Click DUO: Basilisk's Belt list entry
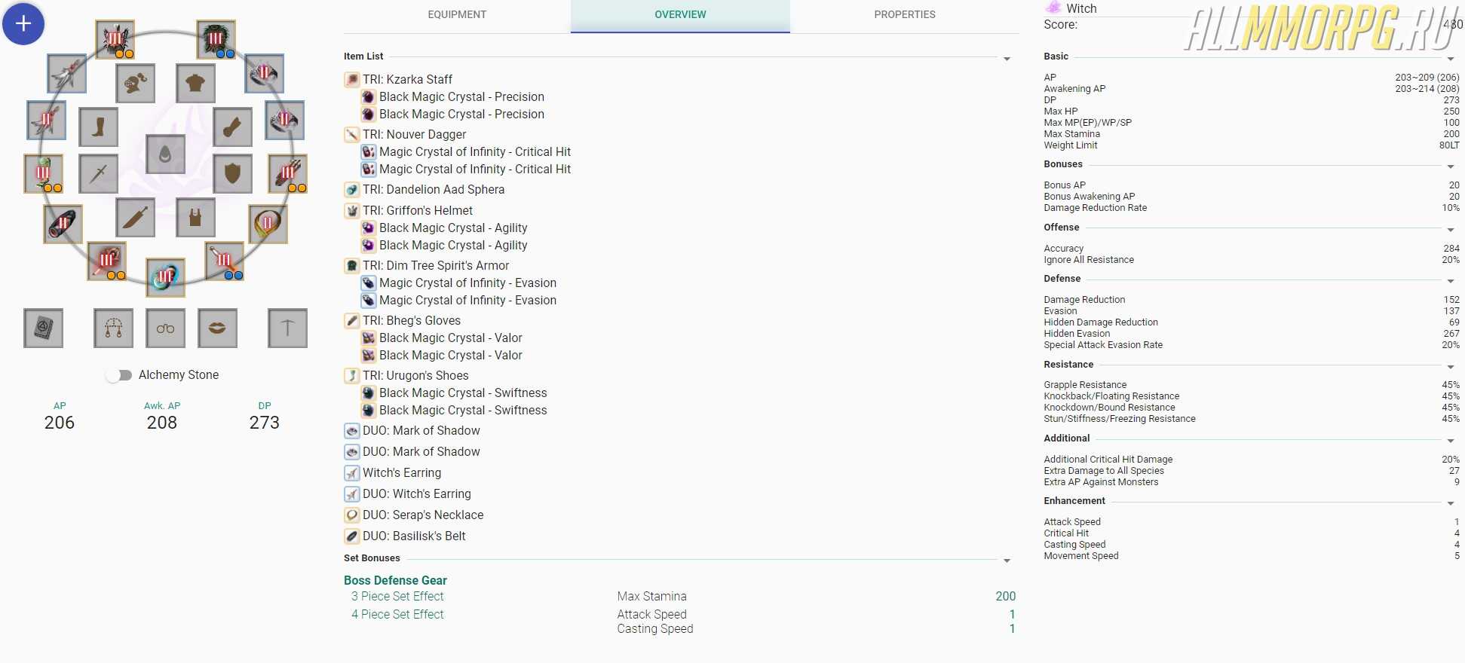This screenshot has height=663, width=1465. [x=414, y=536]
